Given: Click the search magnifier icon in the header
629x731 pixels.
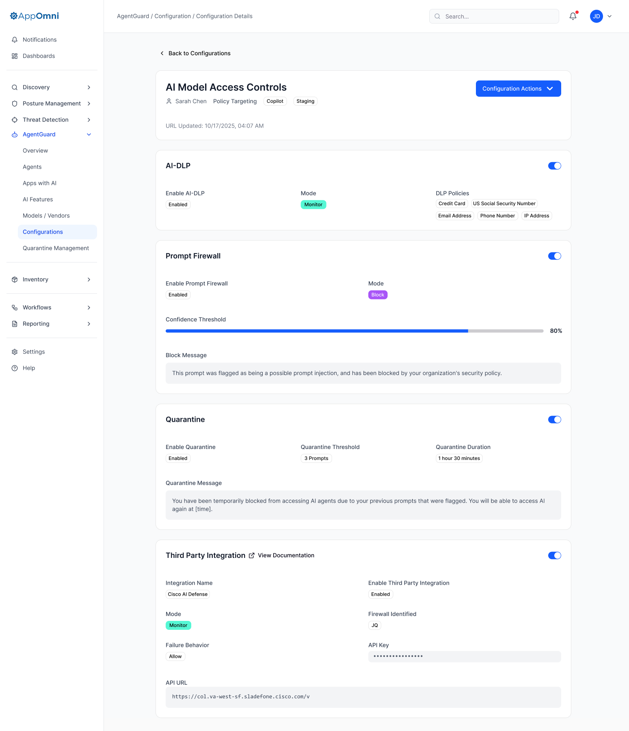Looking at the screenshot, I should pos(437,16).
